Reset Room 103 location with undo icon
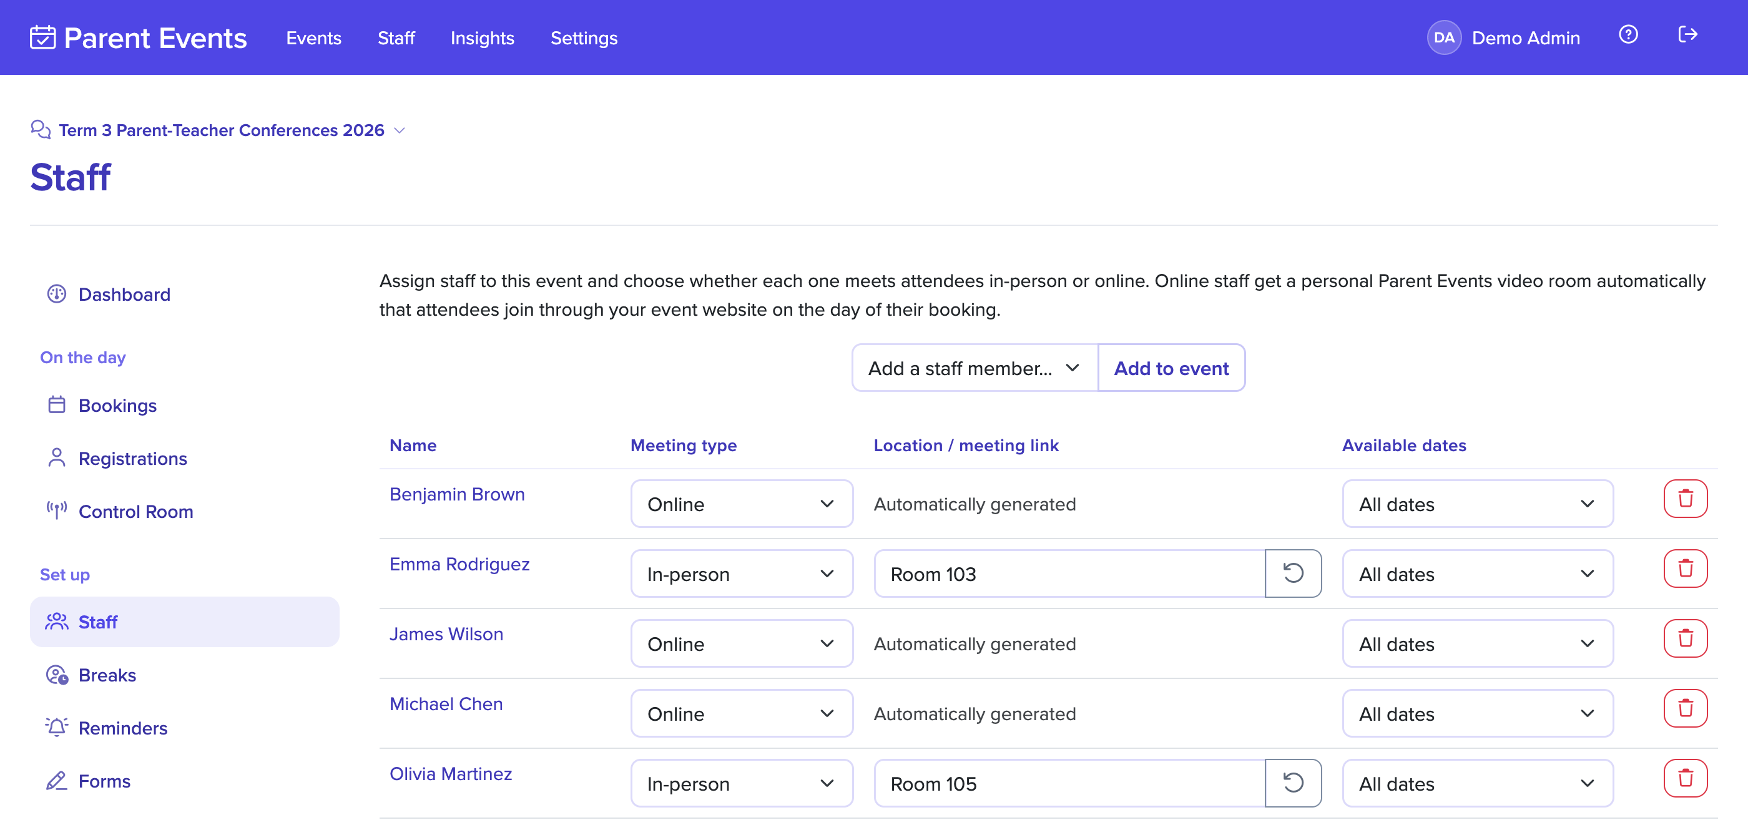The width and height of the screenshot is (1748, 820). coord(1293,574)
